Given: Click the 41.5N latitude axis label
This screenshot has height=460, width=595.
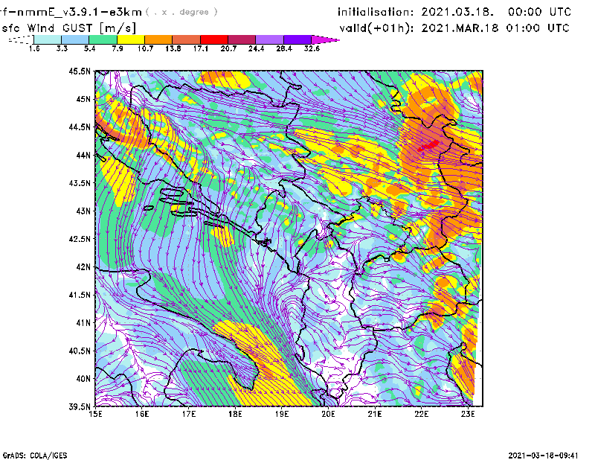Looking at the screenshot, I should (80, 295).
